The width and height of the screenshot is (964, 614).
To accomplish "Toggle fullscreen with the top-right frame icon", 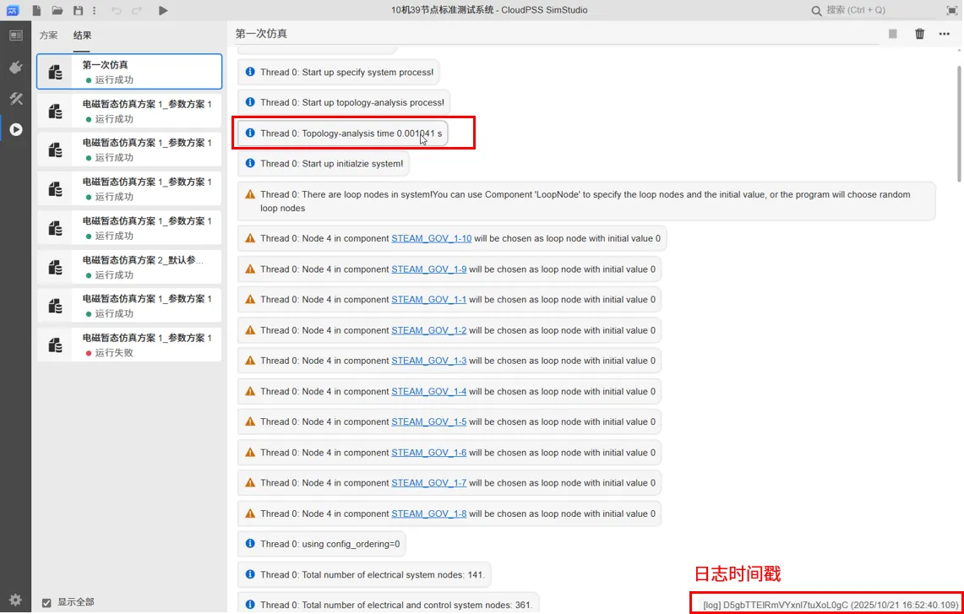I will pos(952,10).
